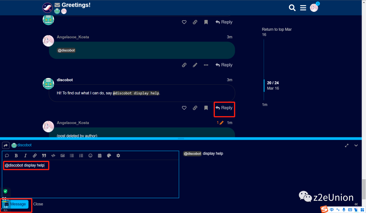366x213 pixels.
Task: Click Return to top in the timeline
Action: click(277, 32)
